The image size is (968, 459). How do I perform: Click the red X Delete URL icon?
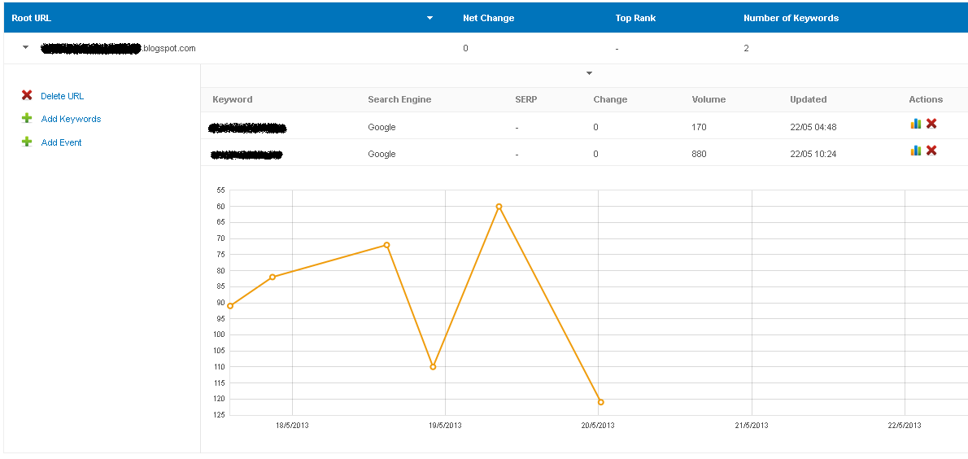tap(27, 95)
